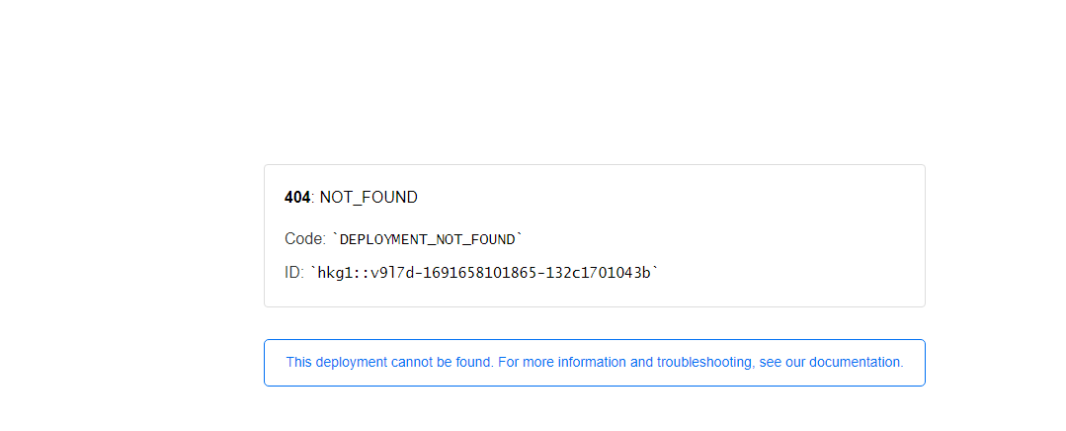Click the "ID:" label
The width and height of the screenshot is (1066, 431).
point(294,273)
